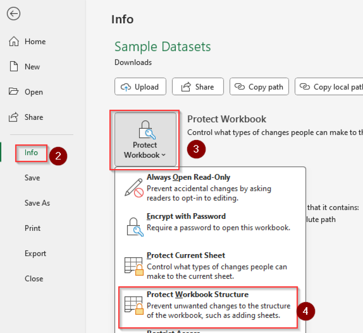Click the Share button in the toolbar
This screenshot has width=363, height=333.
point(197,86)
